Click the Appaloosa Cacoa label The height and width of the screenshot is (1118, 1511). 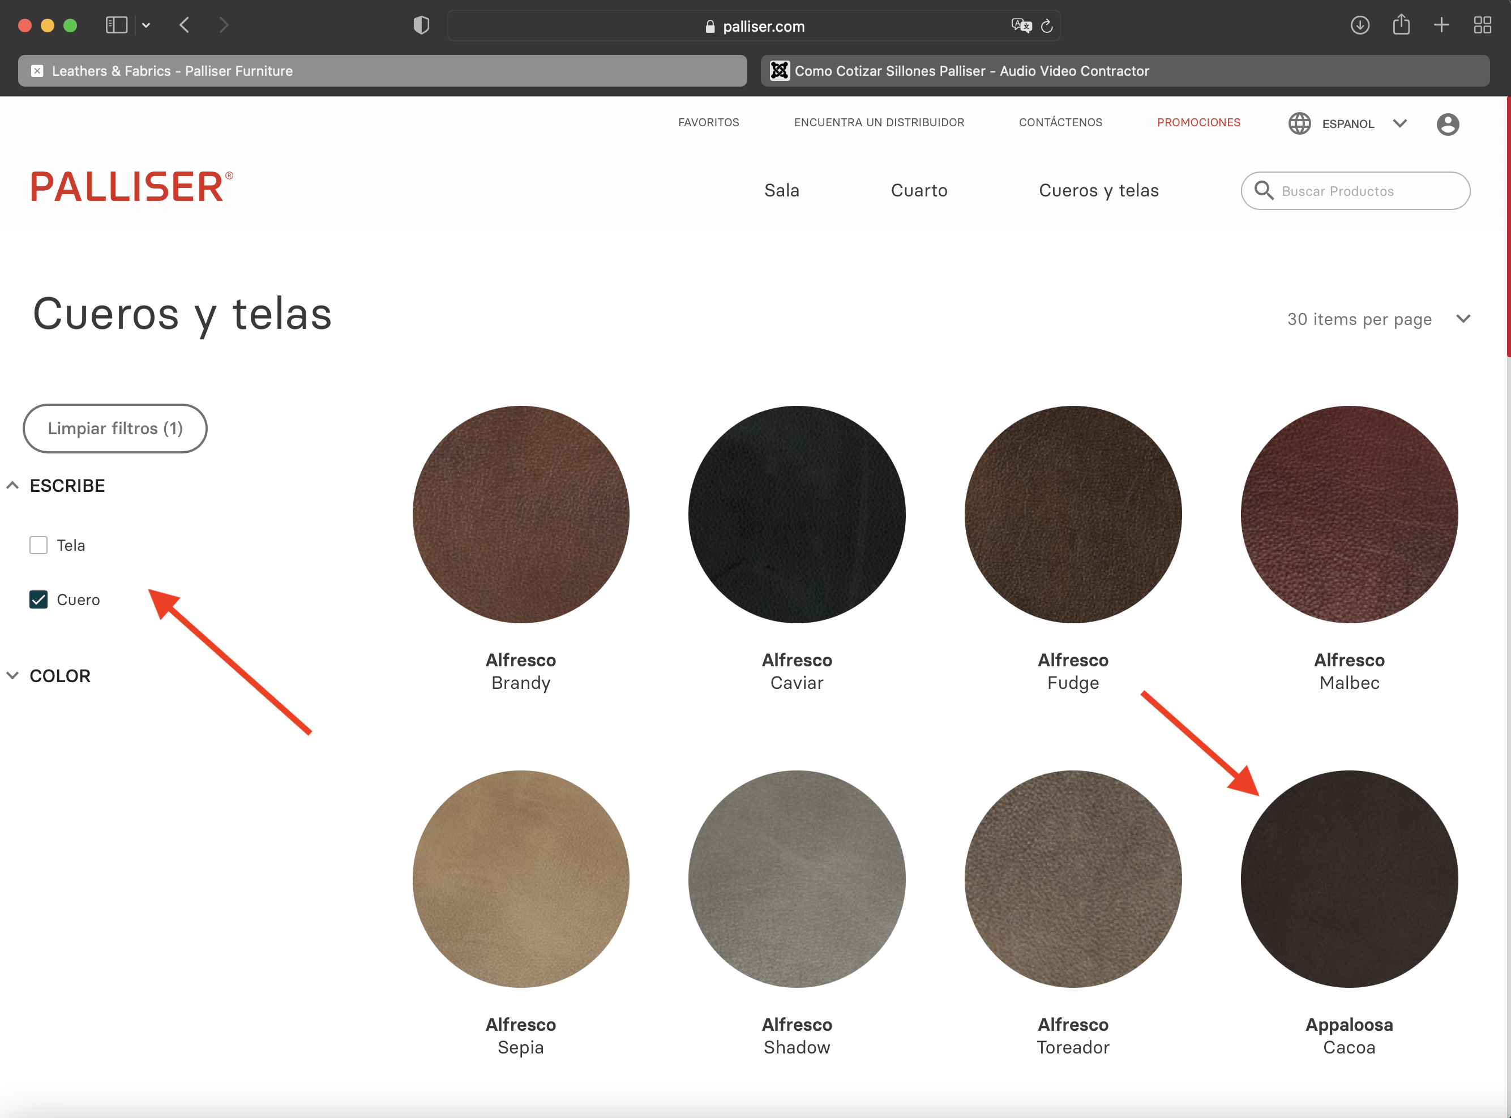click(x=1349, y=1036)
